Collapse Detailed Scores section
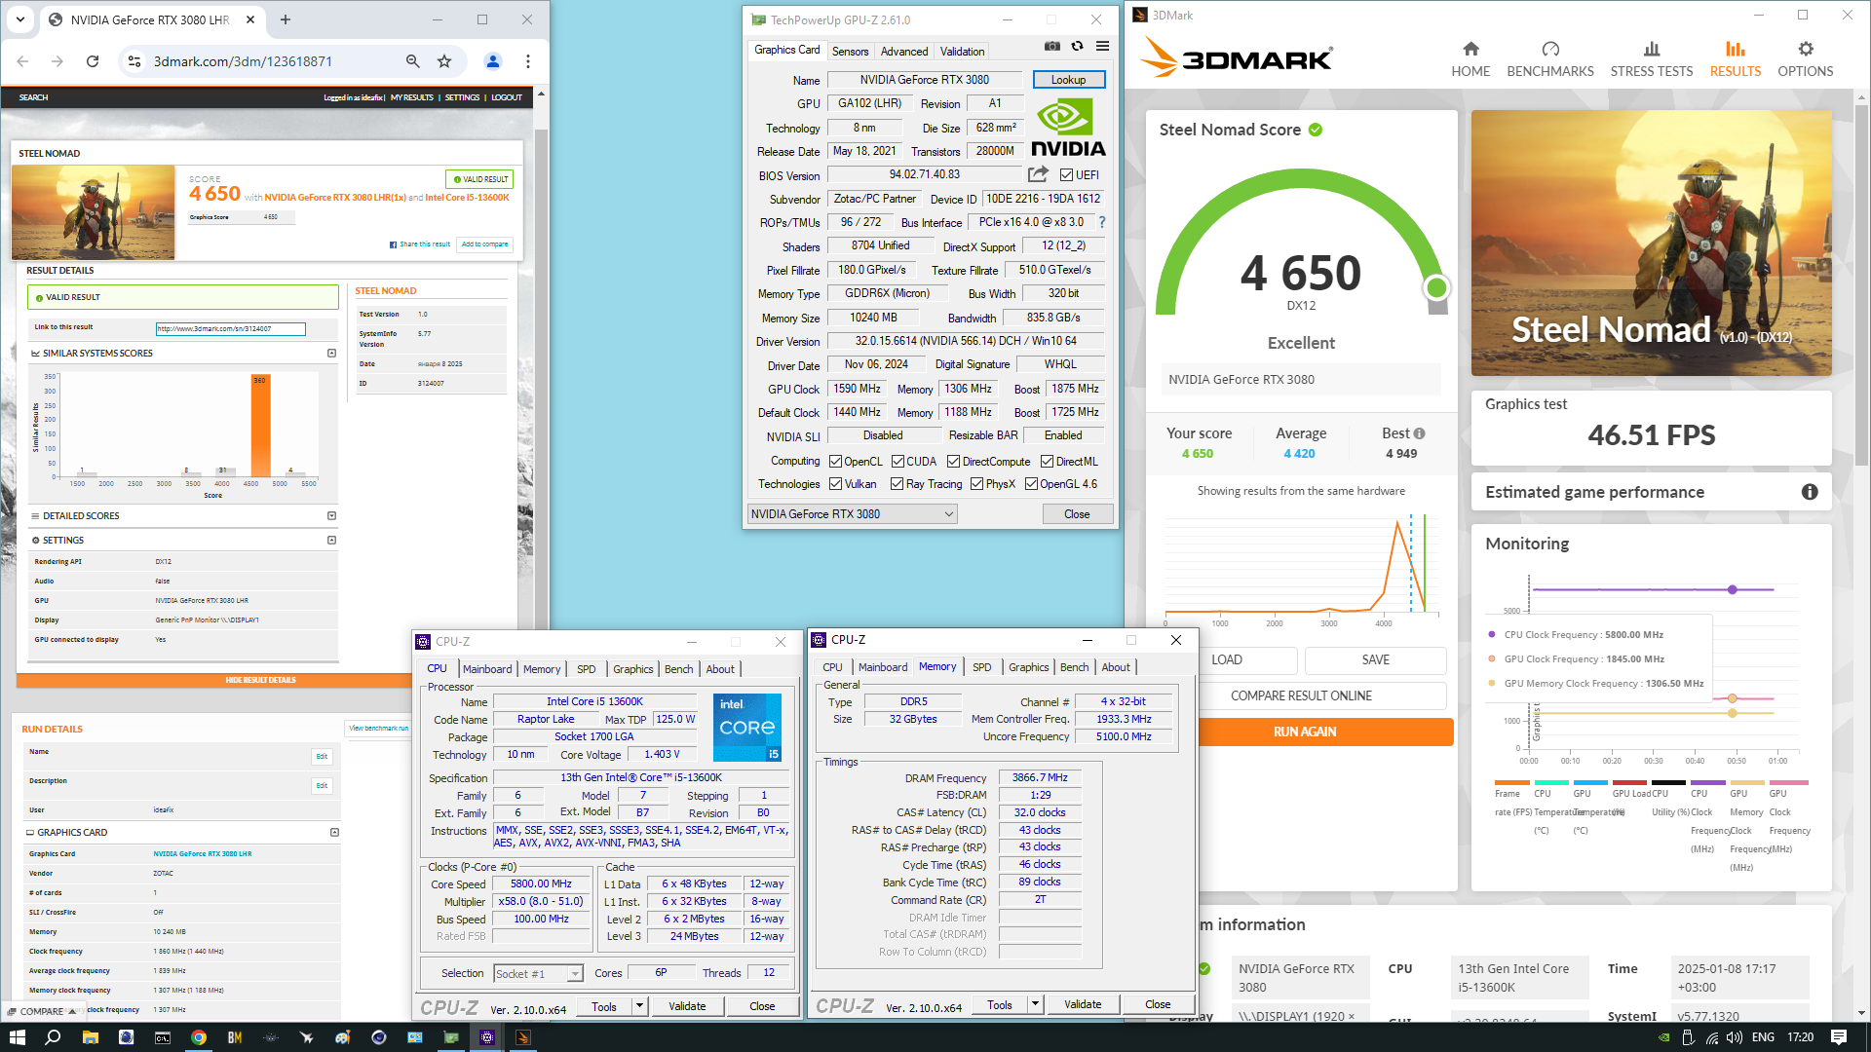This screenshot has height=1052, width=1871. click(x=331, y=516)
